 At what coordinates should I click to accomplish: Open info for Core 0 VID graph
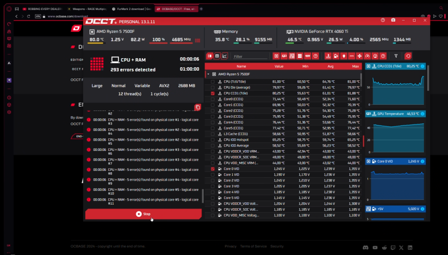coord(422,161)
